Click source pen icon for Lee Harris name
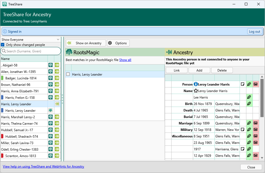Image resolution: width=265 pixels, height=173 pixels. coord(249,97)
